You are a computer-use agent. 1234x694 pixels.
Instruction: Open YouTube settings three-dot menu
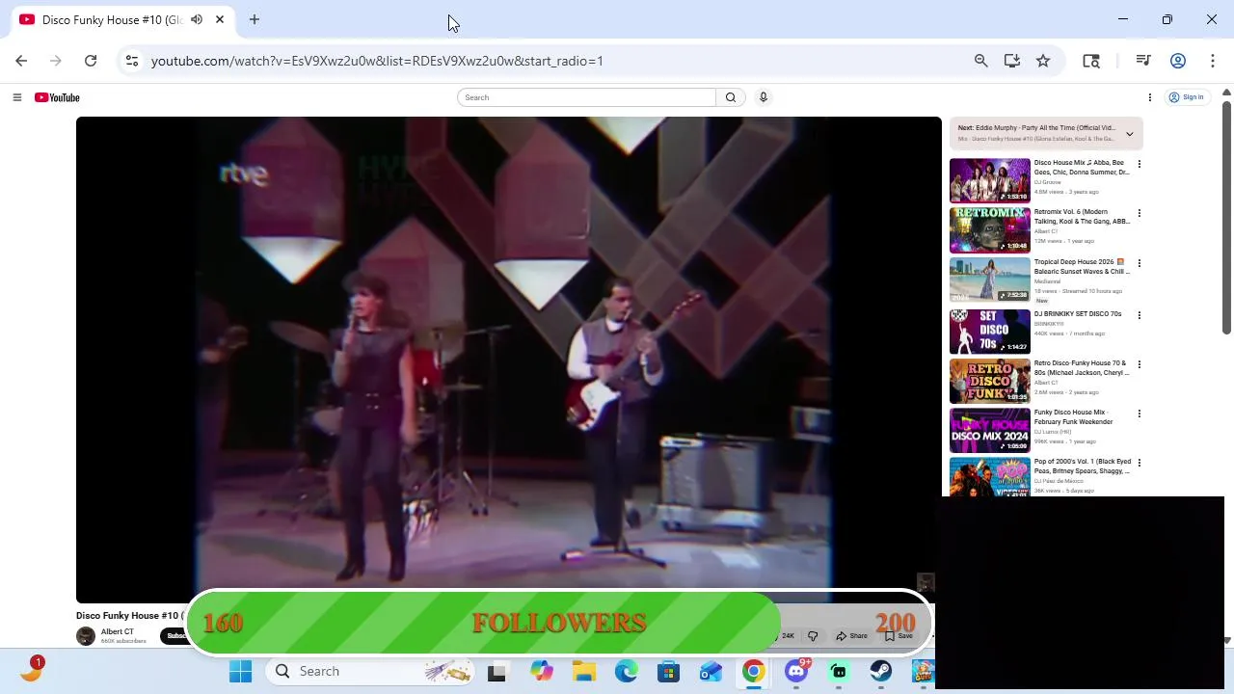coord(1149,97)
